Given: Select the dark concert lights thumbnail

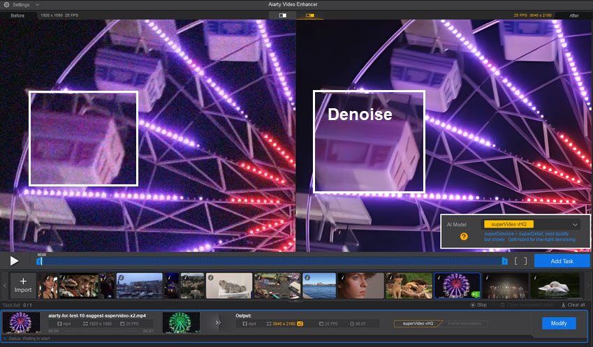Looking at the screenshot, I should (x=505, y=286).
